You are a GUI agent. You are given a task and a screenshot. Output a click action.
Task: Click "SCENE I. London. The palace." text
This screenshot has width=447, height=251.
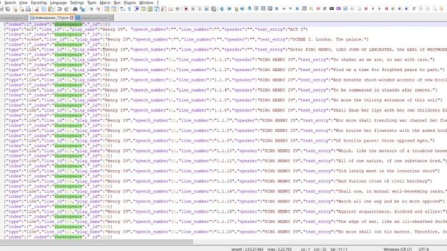click(328, 39)
